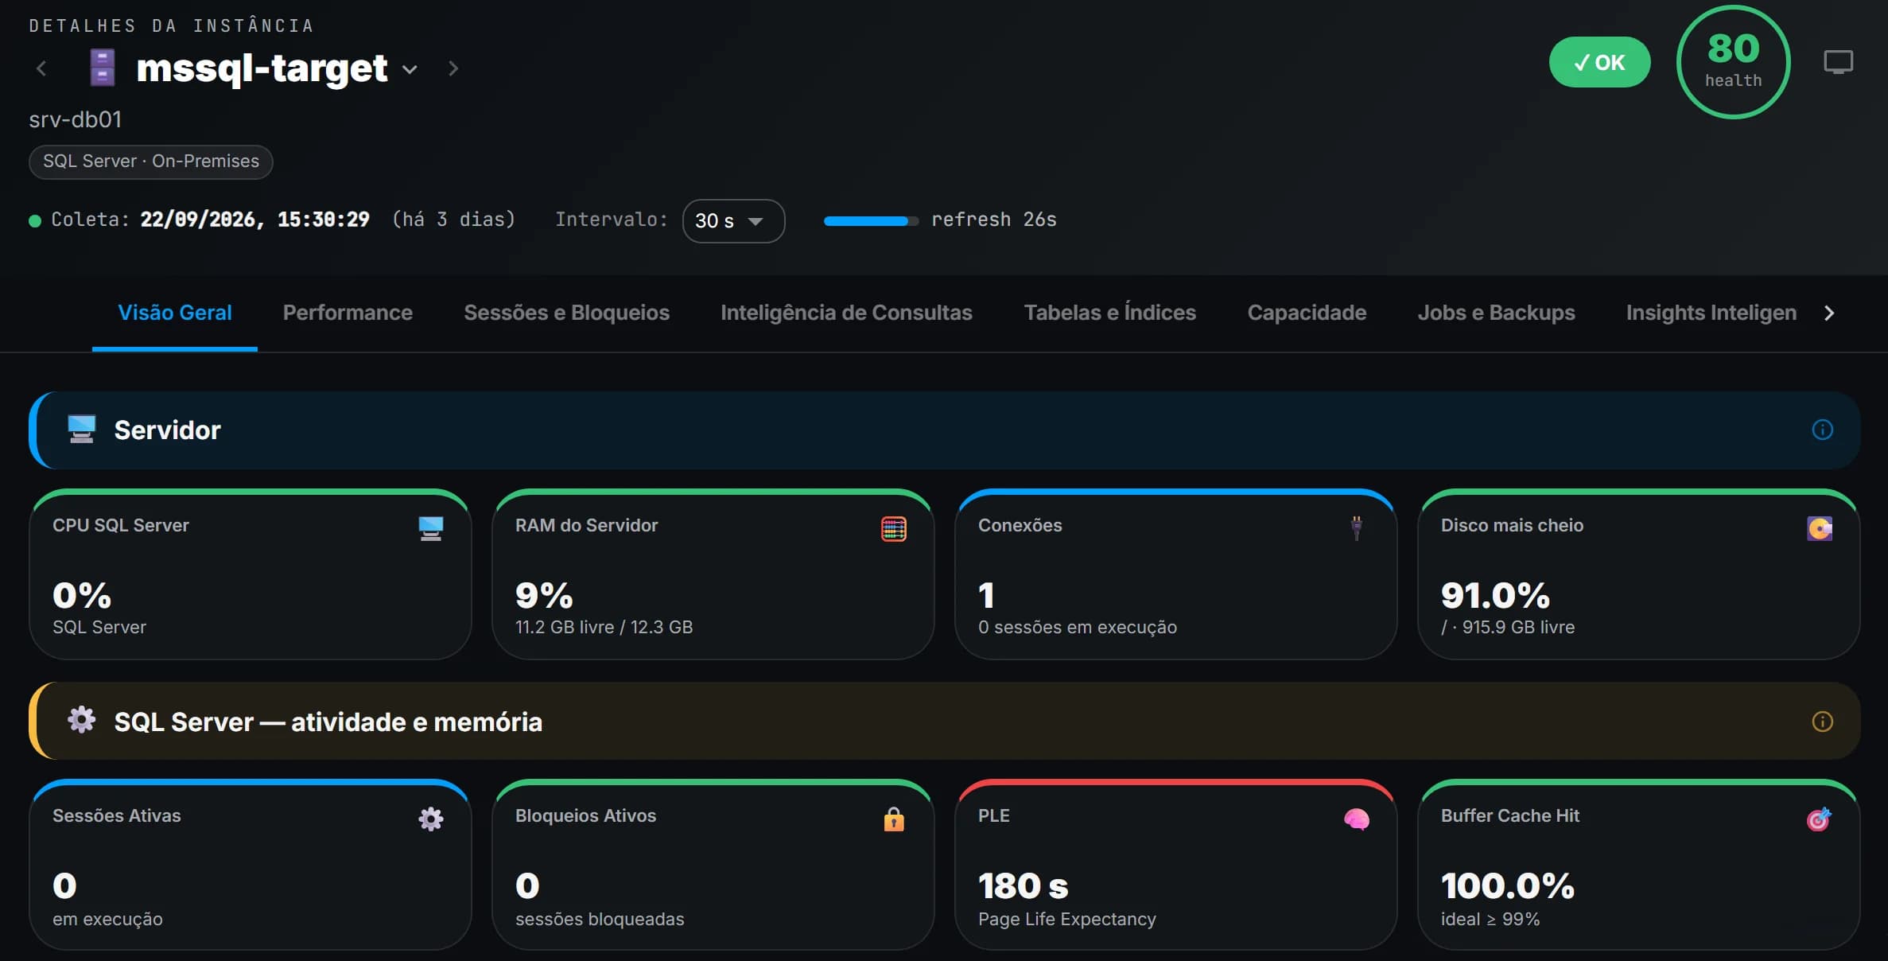Click the Coleta timestamp 22/09/2026, 15:30:29
This screenshot has height=961, width=1888.
254,220
